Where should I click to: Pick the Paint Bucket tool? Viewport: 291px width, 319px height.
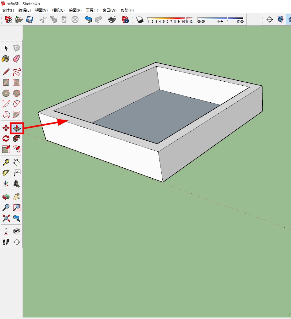6,59
